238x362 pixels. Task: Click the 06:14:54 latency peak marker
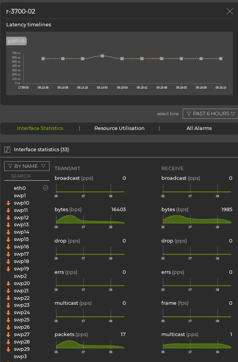coord(102,56)
